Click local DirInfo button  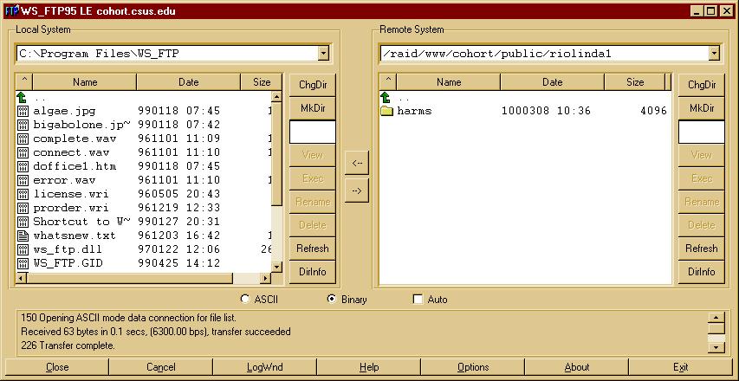click(x=313, y=272)
